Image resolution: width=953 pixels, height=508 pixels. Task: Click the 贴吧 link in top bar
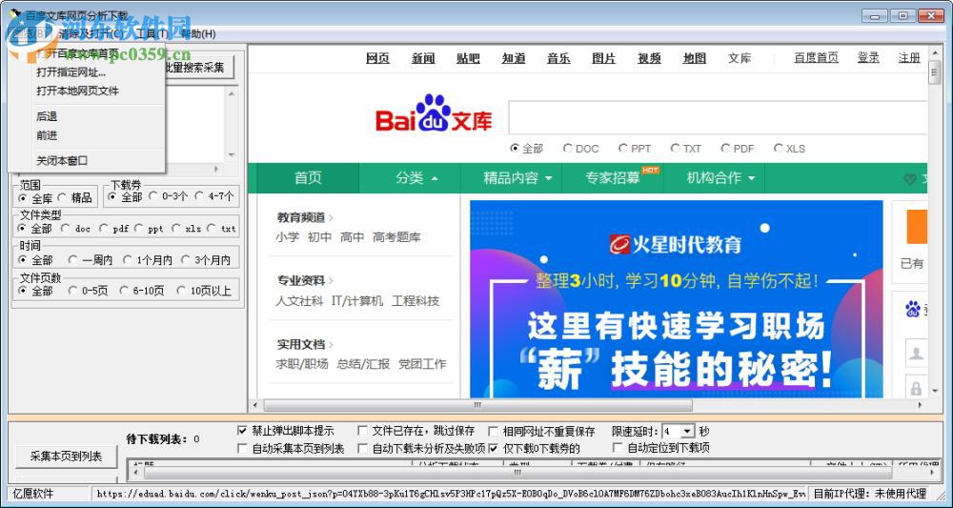coord(468,58)
